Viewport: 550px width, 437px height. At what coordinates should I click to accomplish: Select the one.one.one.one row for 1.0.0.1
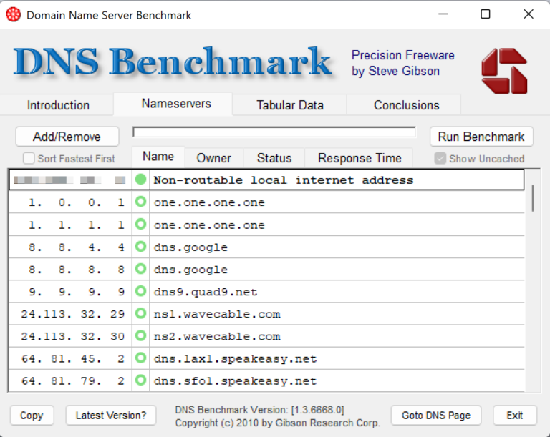[x=266, y=202]
